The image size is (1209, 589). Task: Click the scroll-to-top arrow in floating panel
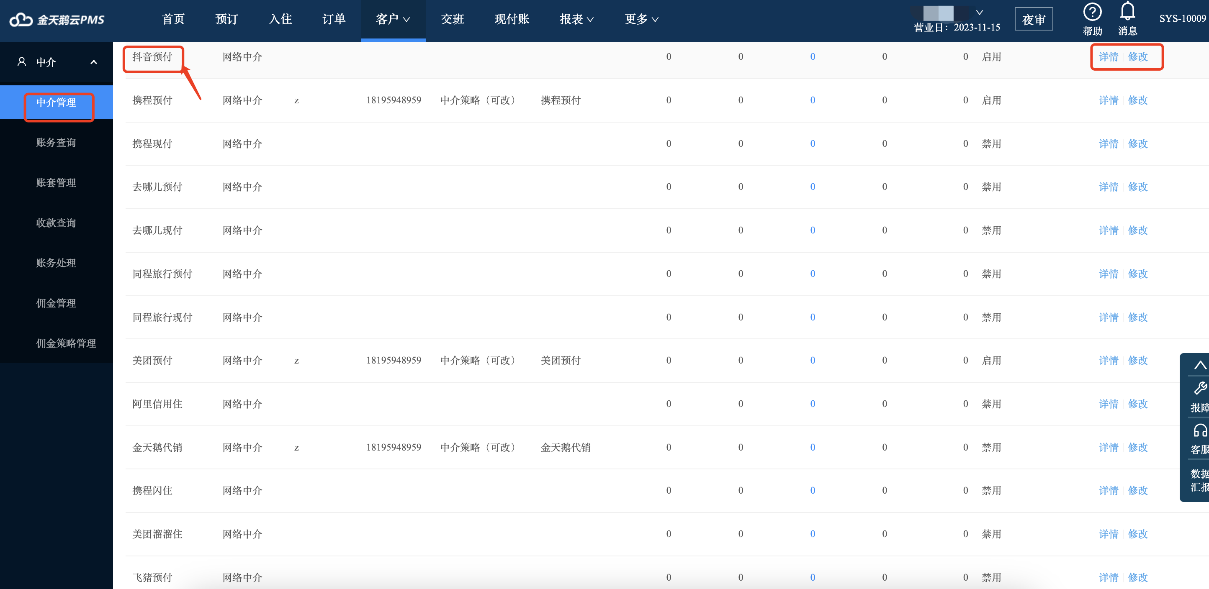1200,365
